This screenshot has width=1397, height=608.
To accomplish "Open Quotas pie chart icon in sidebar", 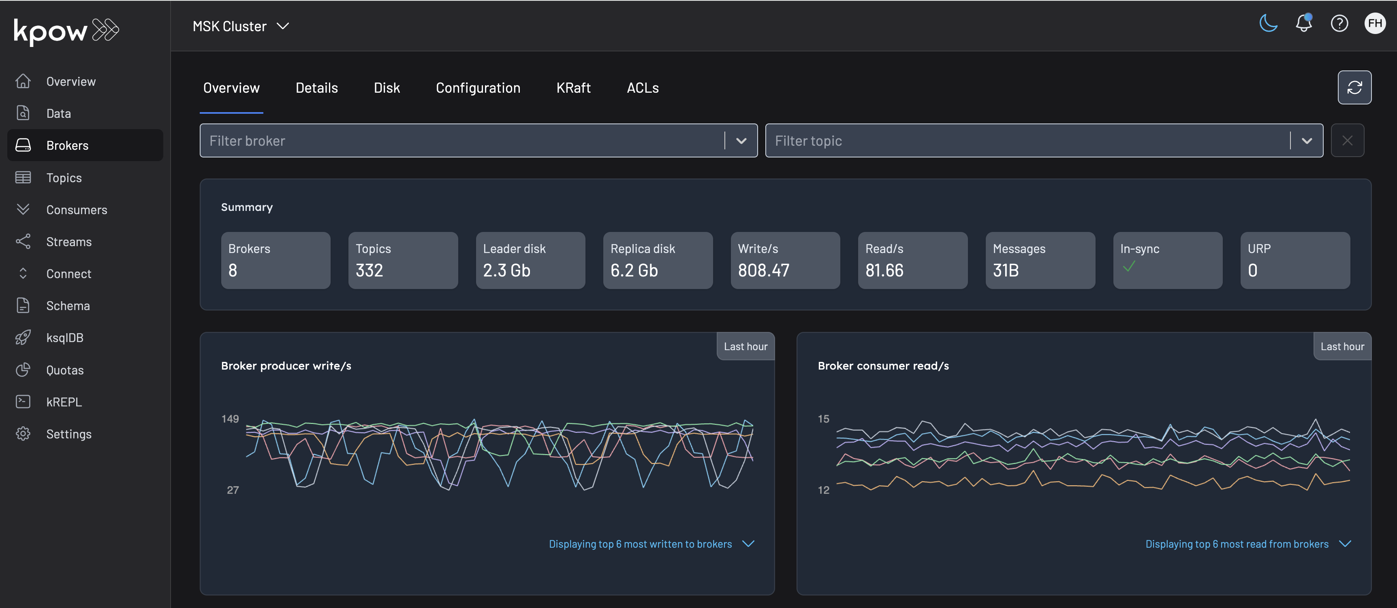I will (23, 370).
